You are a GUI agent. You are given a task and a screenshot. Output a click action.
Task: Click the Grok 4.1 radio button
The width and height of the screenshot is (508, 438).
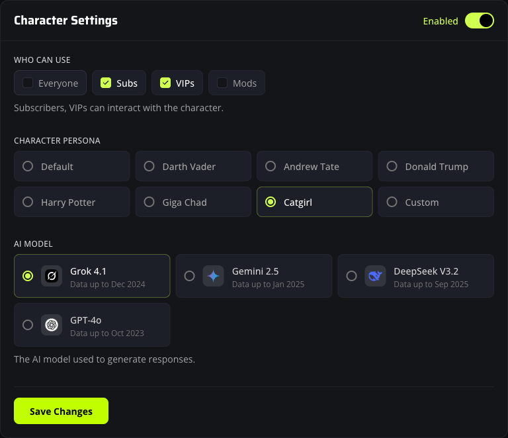click(28, 276)
